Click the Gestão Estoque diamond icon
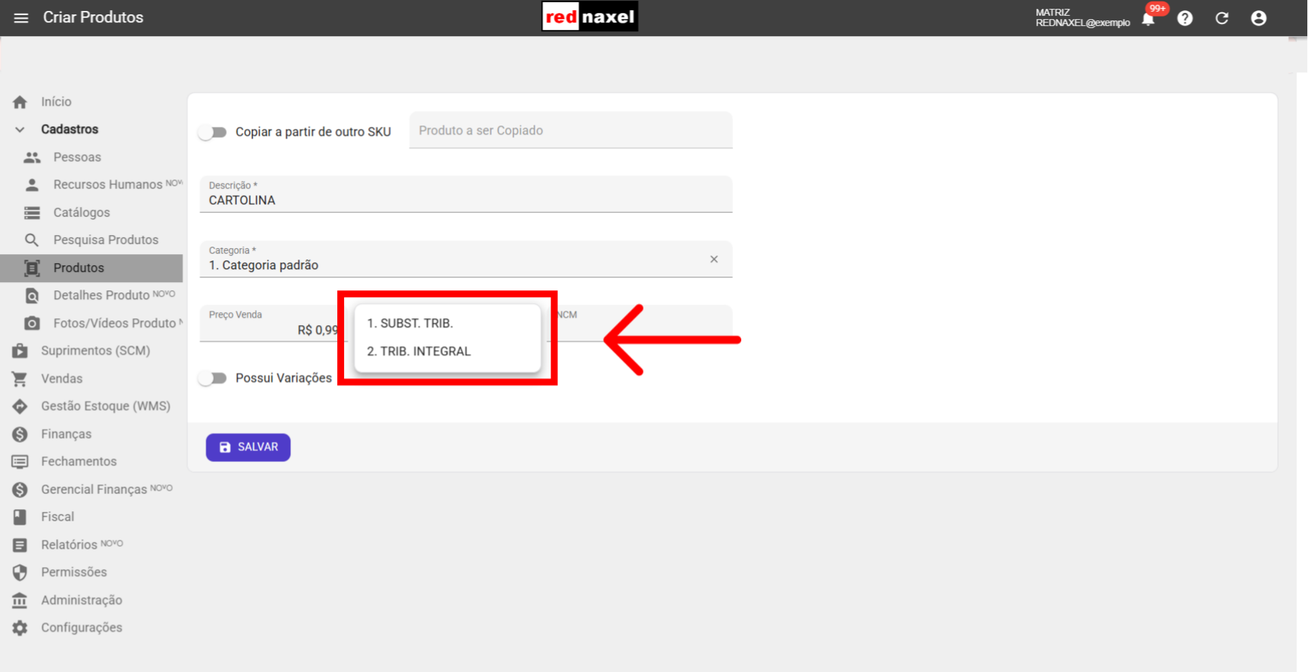 coord(20,406)
